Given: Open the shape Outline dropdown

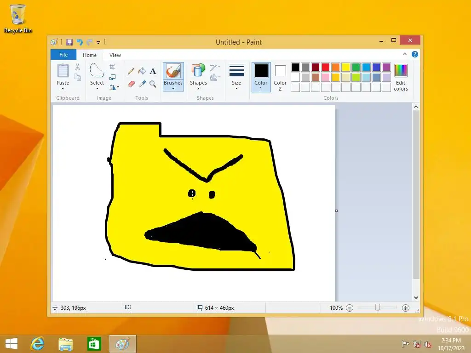Looking at the screenshot, I should click(215, 68).
